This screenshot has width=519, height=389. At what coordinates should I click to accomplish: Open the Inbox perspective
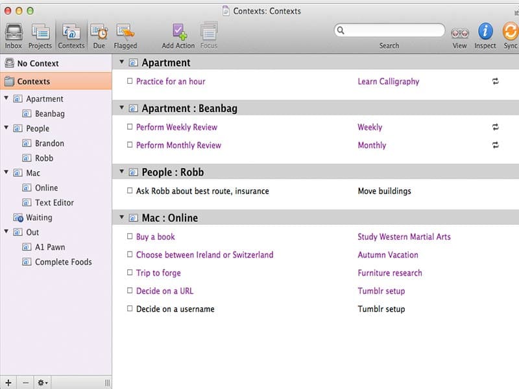(13, 32)
